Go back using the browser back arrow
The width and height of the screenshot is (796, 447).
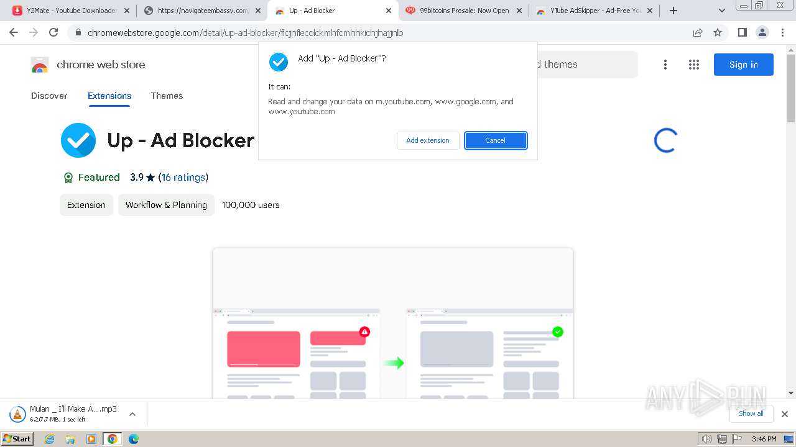pos(14,32)
